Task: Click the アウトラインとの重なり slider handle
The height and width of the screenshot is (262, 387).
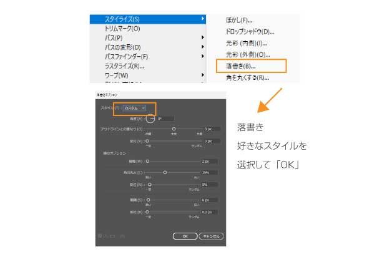Action: pyautogui.click(x=174, y=129)
